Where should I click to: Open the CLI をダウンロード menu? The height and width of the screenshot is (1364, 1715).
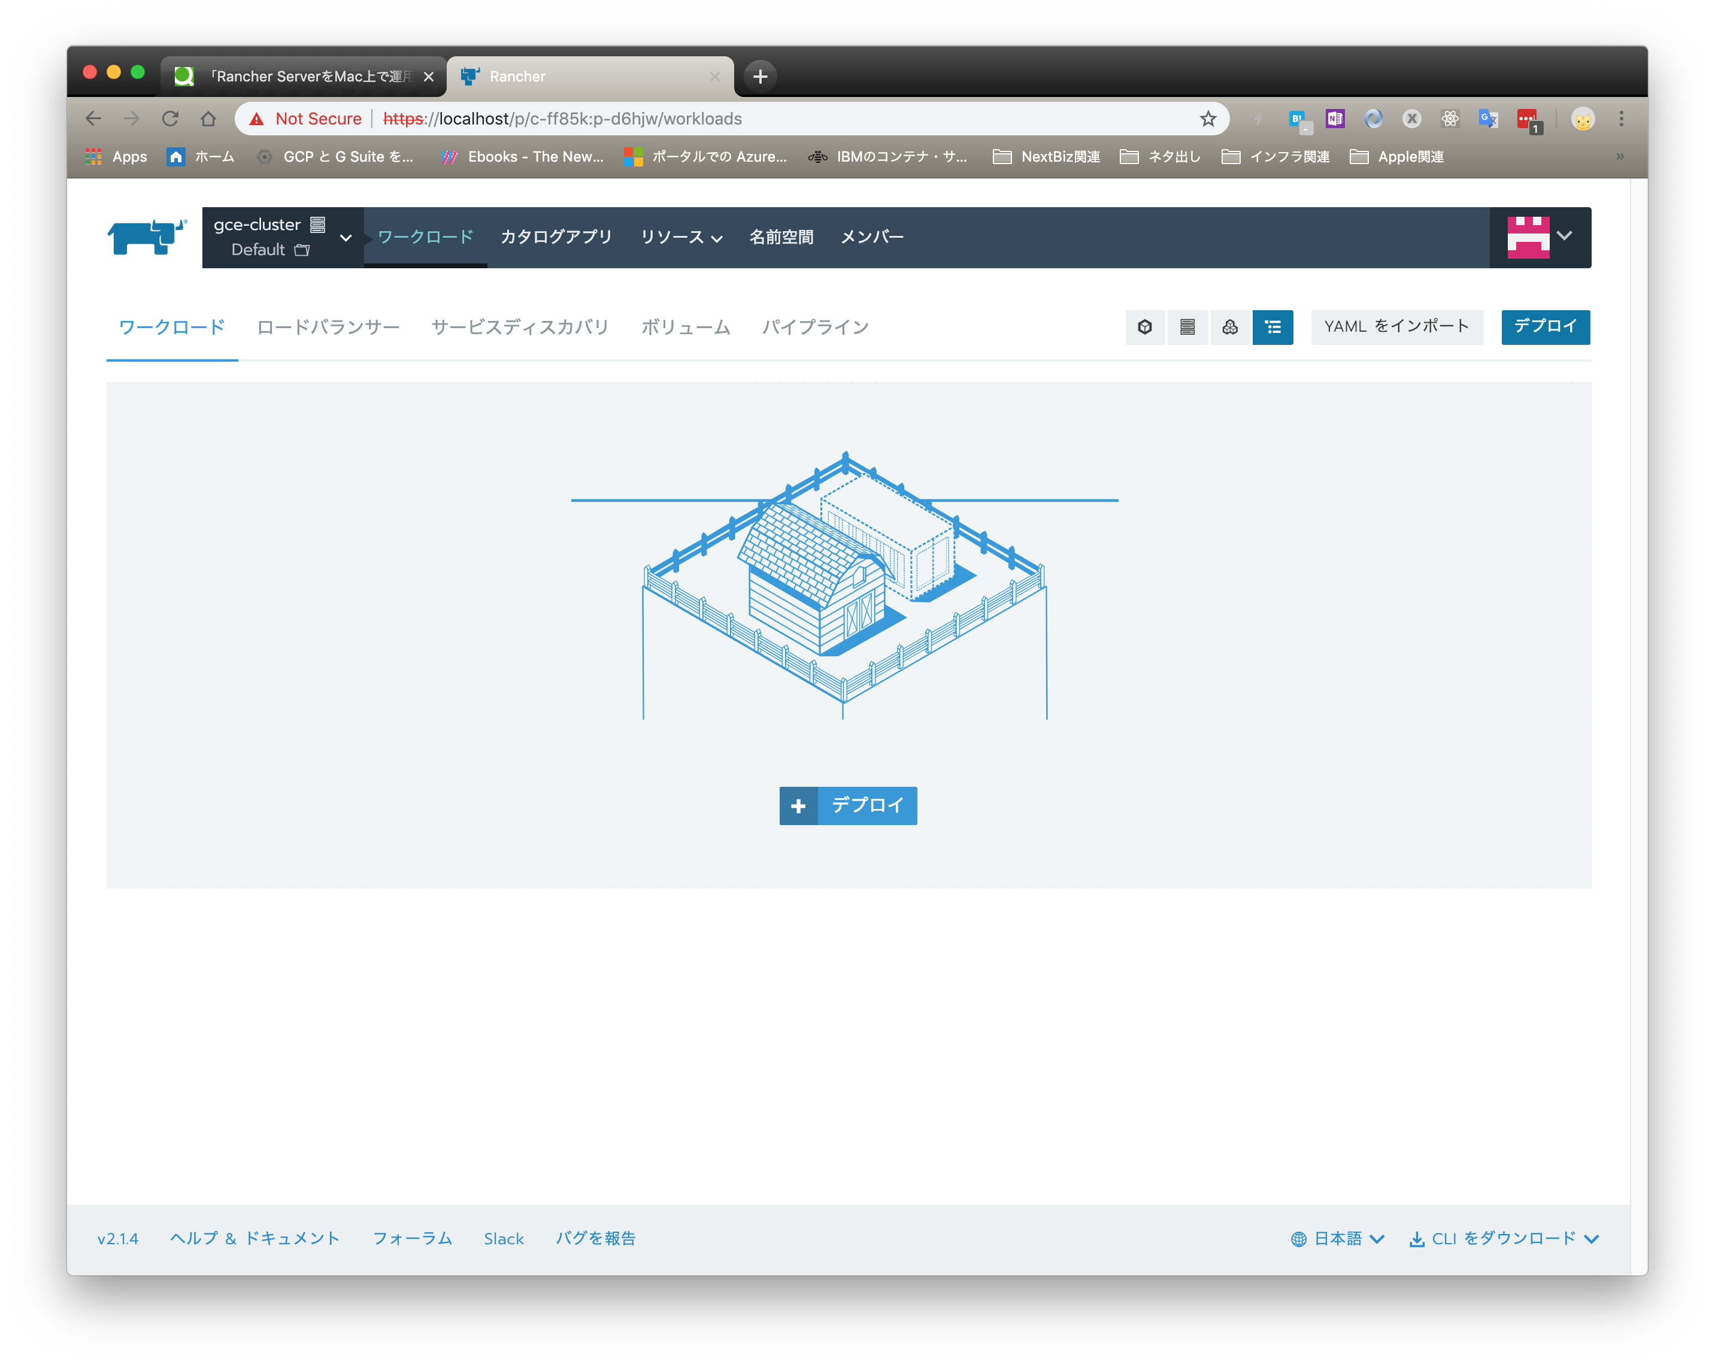point(1502,1238)
